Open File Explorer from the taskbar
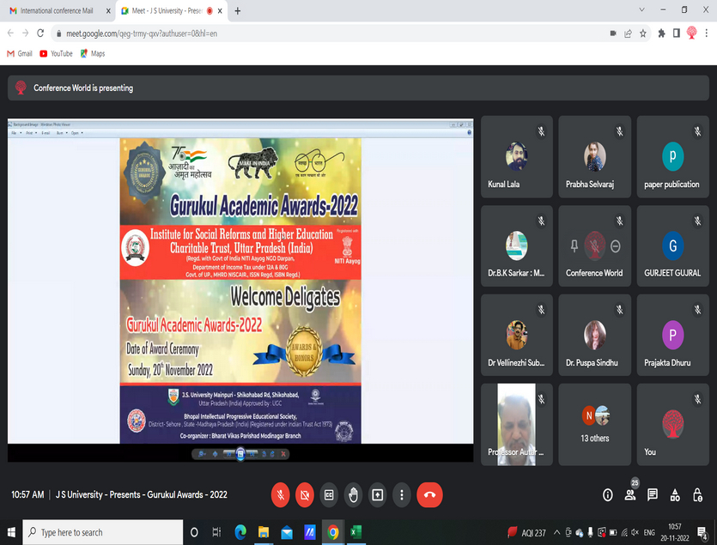This screenshot has width=717, height=545. (x=264, y=532)
